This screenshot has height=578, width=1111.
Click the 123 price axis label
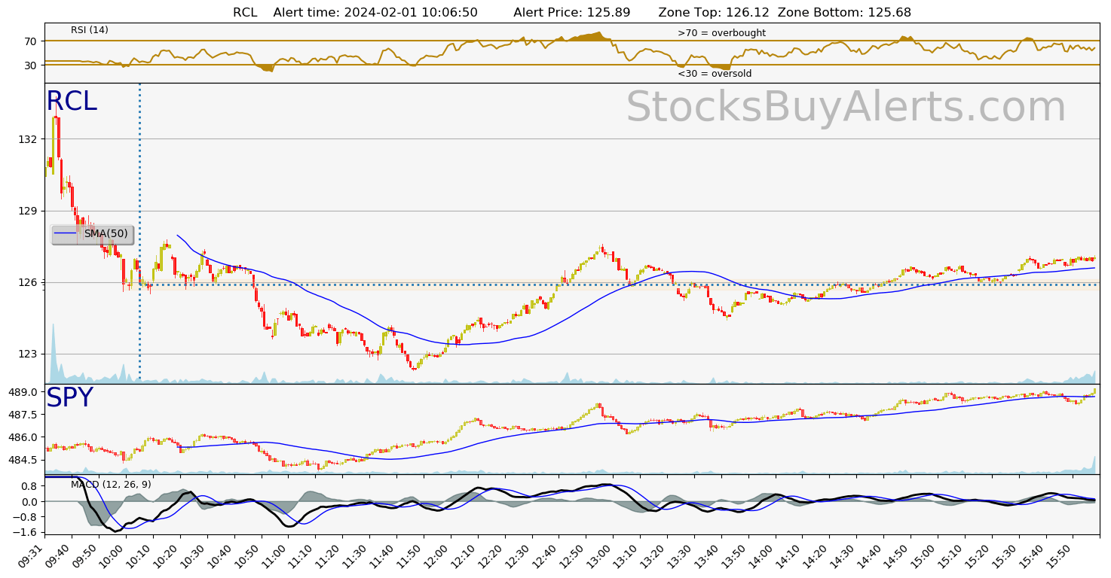28,354
